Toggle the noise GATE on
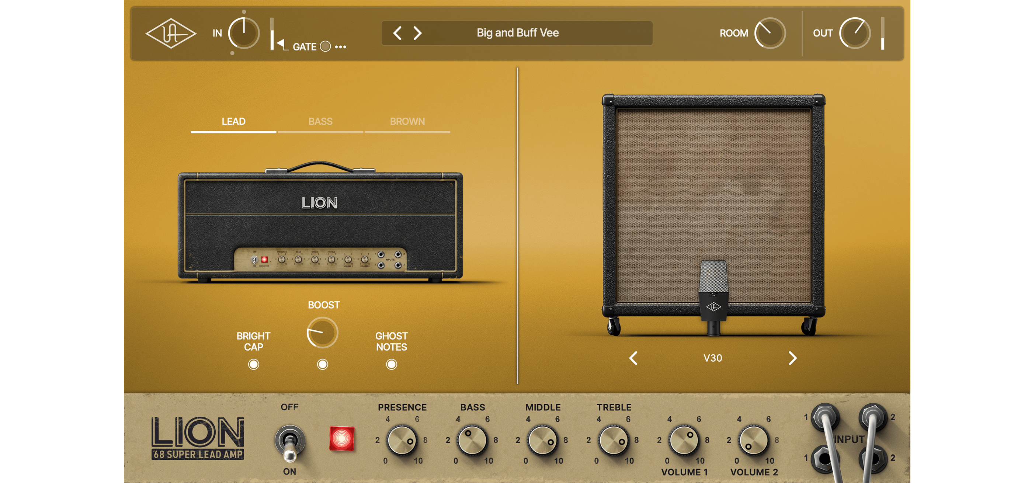 pos(326,47)
